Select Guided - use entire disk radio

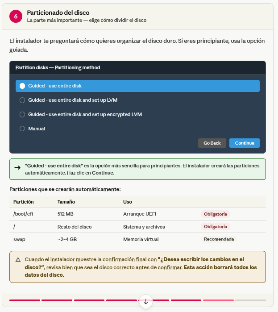(x=137, y=86)
